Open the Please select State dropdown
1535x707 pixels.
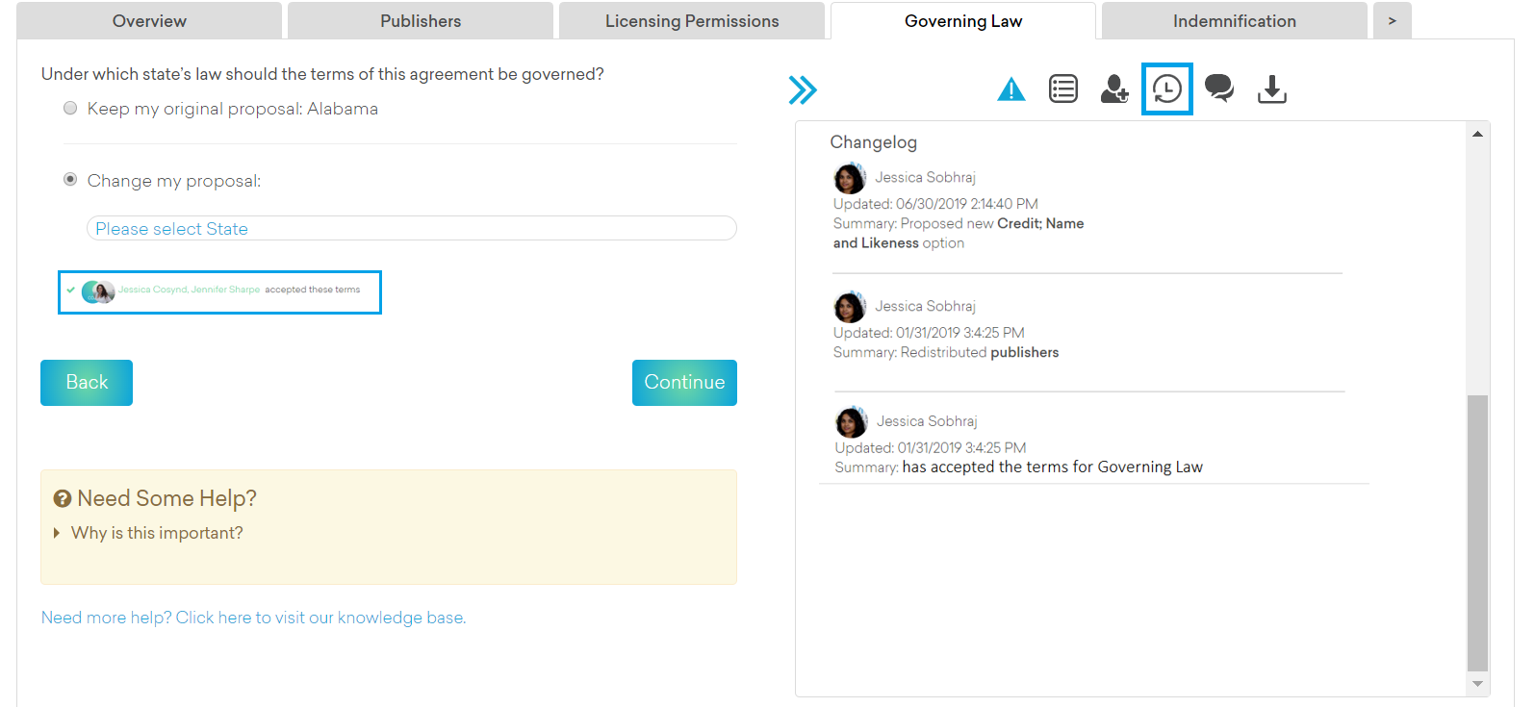(x=411, y=229)
